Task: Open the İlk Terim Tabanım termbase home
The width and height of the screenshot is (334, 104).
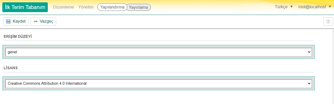Action: [x=25, y=7]
